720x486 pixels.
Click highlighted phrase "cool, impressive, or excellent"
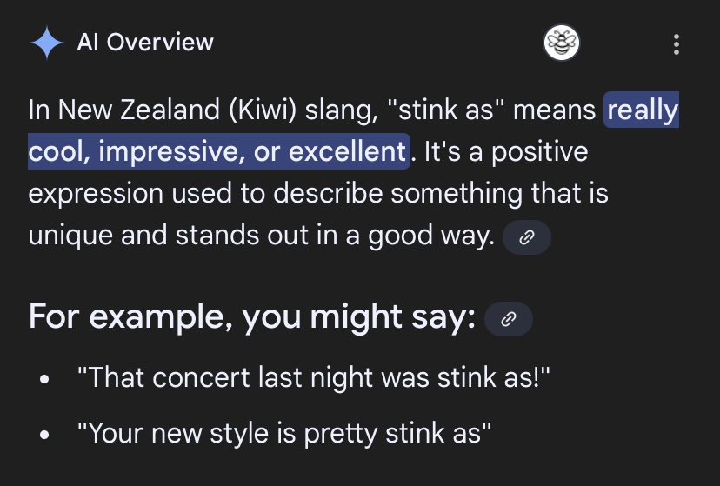click(x=218, y=151)
